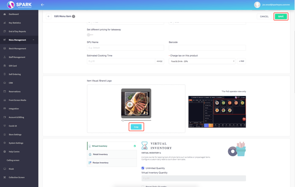Viewport: 295px width, 187px height.
Task: Click the Covid-19 shield icon
Action: [5, 126]
